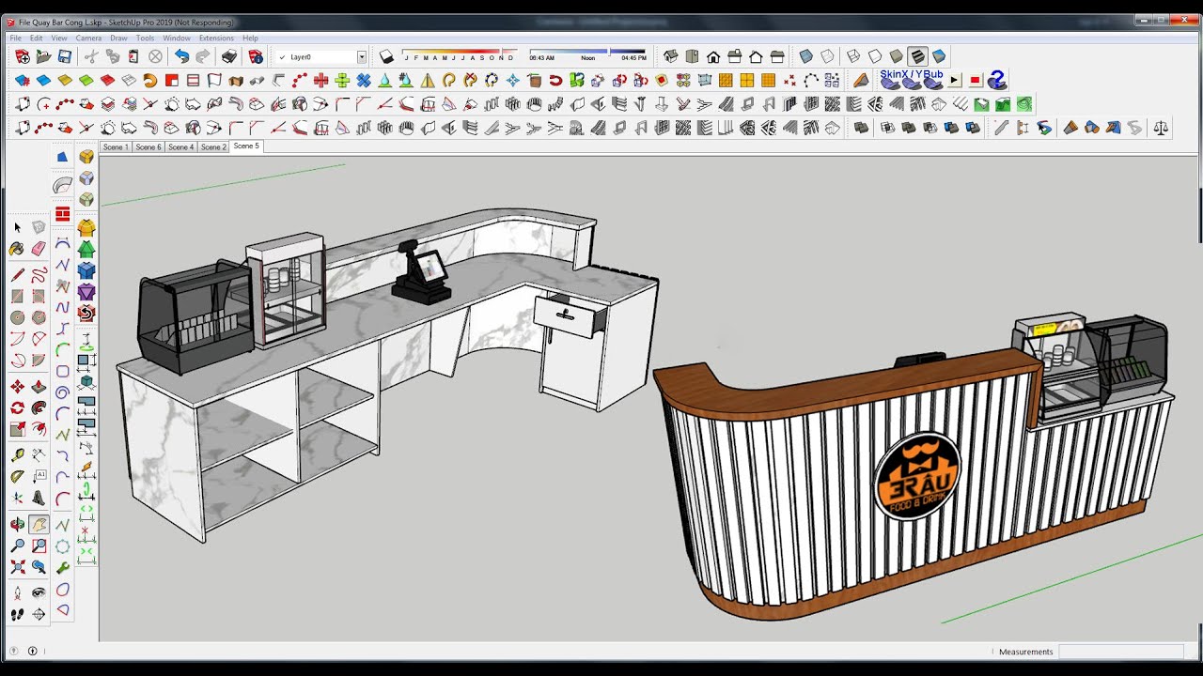The width and height of the screenshot is (1203, 676).
Task: Switch to Scene 1 tab
Action: [x=116, y=147]
